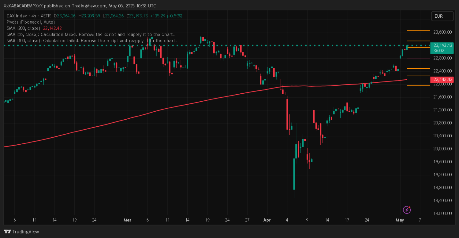
Task: Click the published-on-TradingView.com header text
Action: pos(80,6)
